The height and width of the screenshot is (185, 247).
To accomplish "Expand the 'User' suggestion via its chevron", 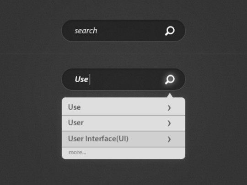I will (x=169, y=123).
